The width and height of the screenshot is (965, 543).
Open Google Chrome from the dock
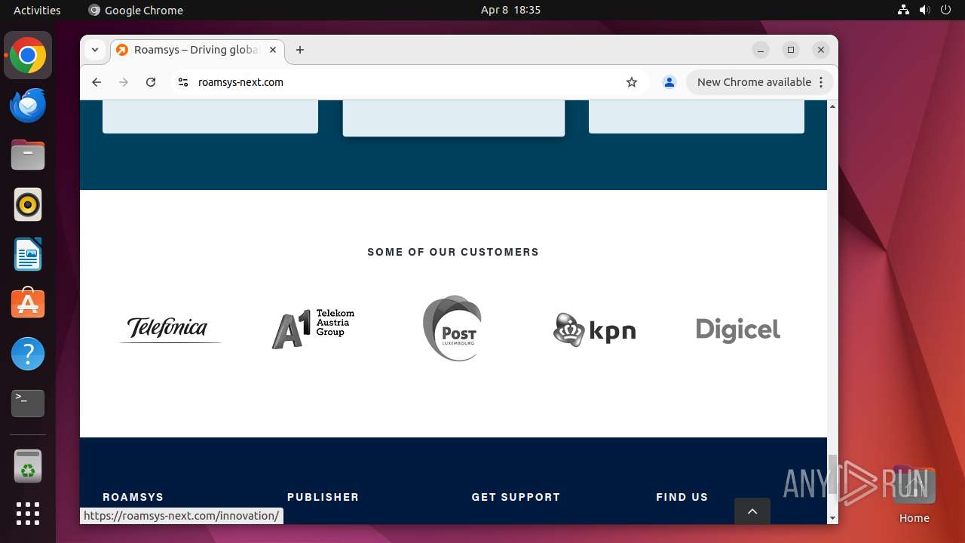point(28,55)
